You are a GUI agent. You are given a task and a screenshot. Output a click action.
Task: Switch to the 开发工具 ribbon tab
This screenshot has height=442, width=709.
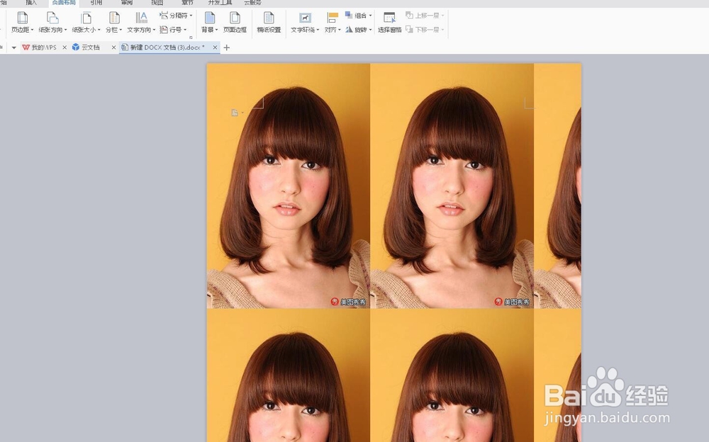click(220, 3)
